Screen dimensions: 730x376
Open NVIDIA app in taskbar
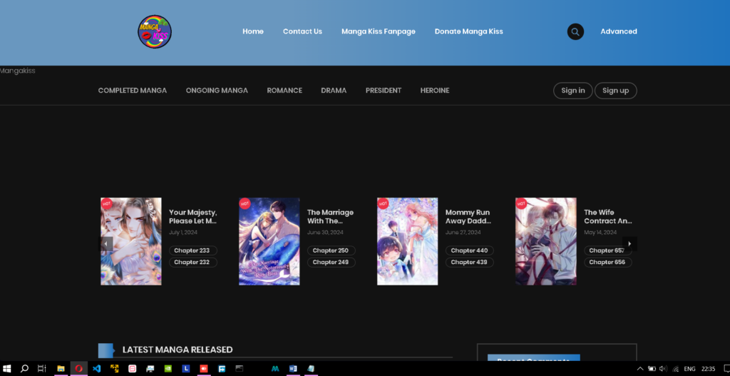click(x=168, y=369)
